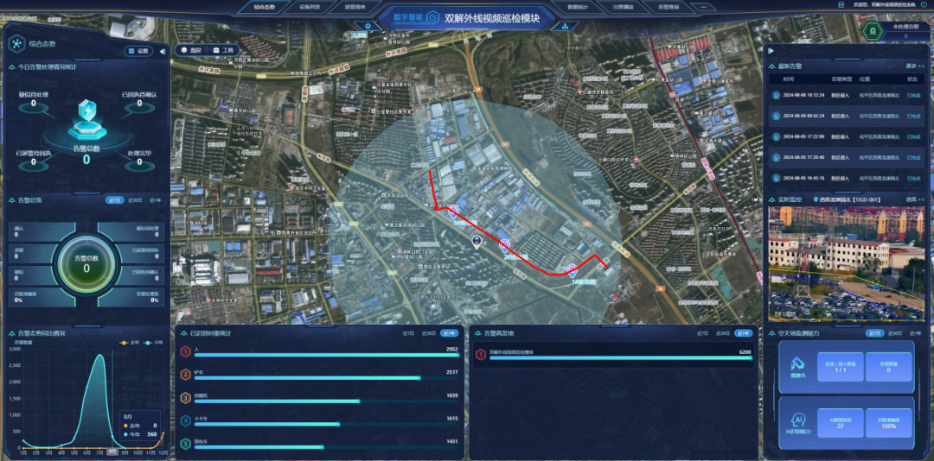Open the 工具 tools menu
This screenshot has width=934, height=461.
pos(224,51)
